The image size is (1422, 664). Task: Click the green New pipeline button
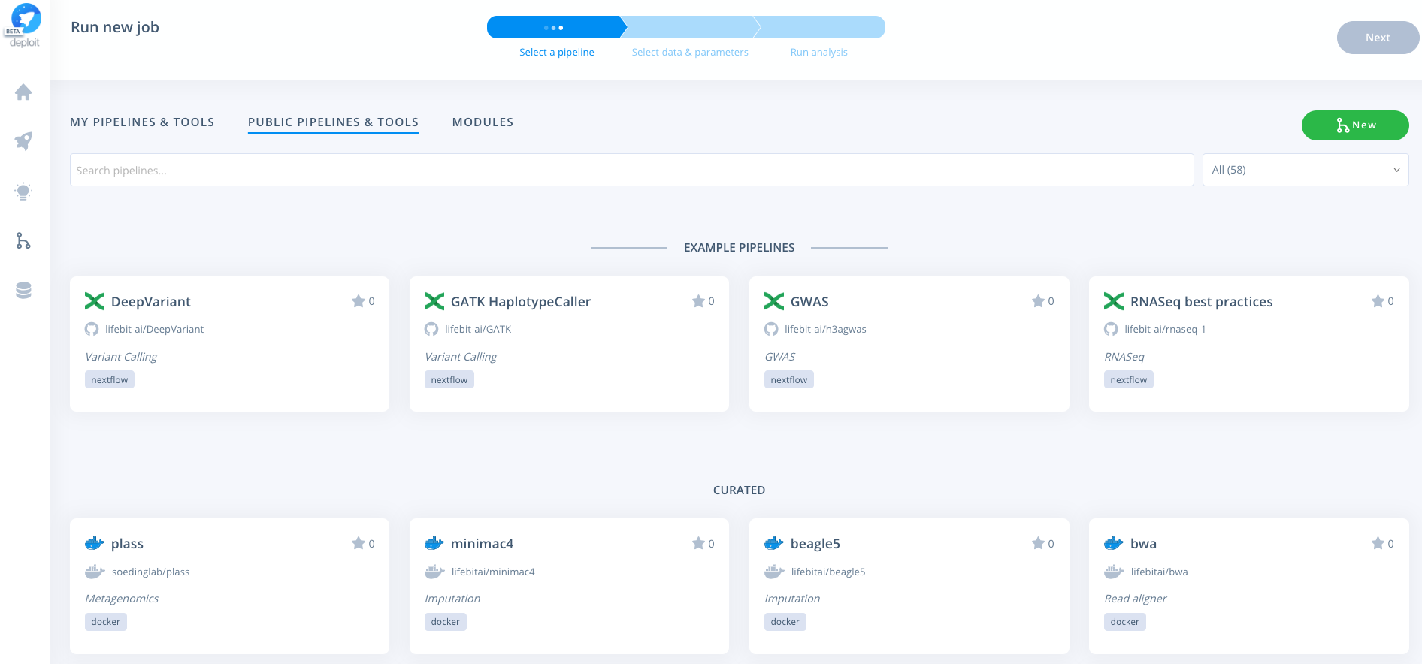1355,125
